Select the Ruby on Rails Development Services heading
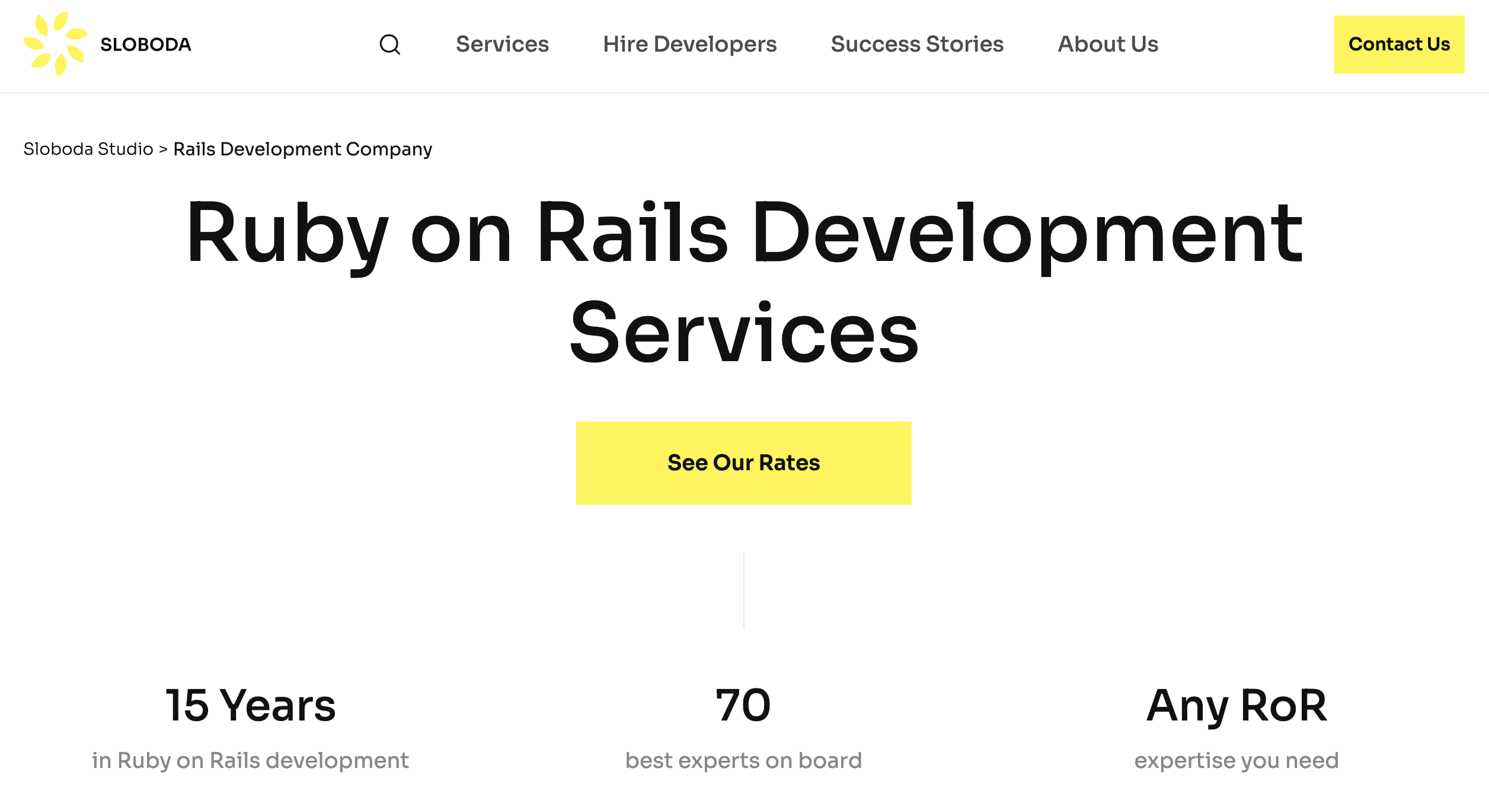Screen dimensions: 1489x797 (745, 282)
